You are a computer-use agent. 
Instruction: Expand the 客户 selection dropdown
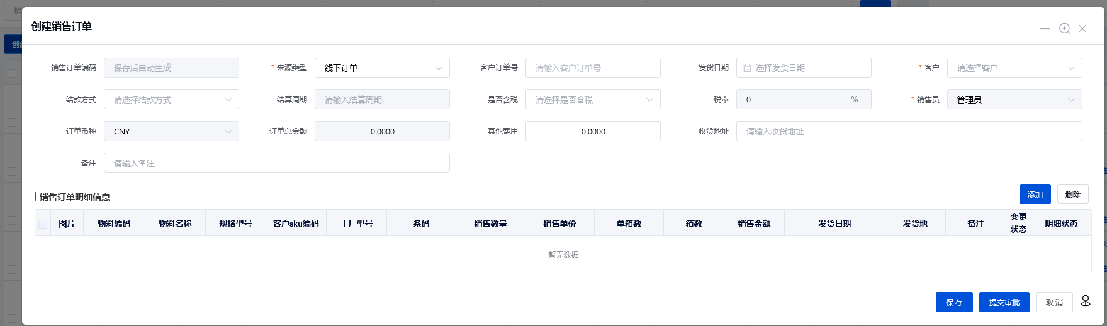point(1014,68)
